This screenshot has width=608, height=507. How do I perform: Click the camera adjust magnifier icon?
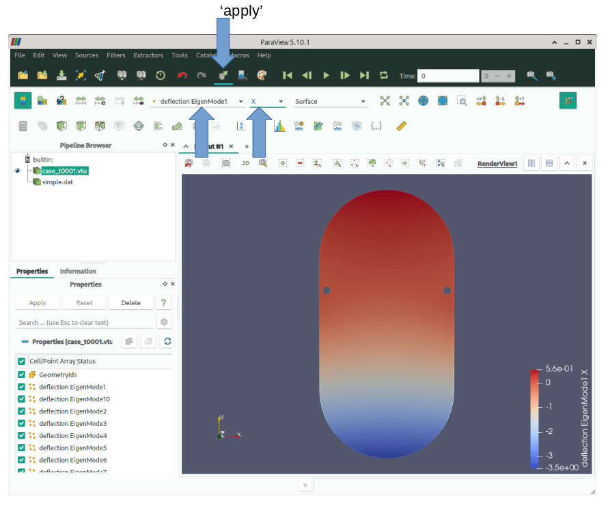coord(263,163)
